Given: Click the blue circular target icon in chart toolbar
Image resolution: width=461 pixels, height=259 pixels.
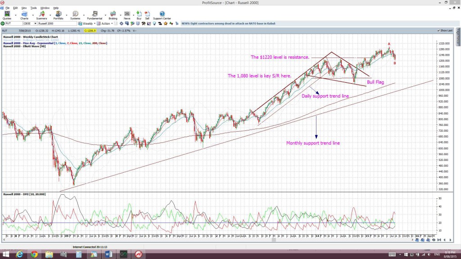Looking at the screenshot, I should coord(122,23).
